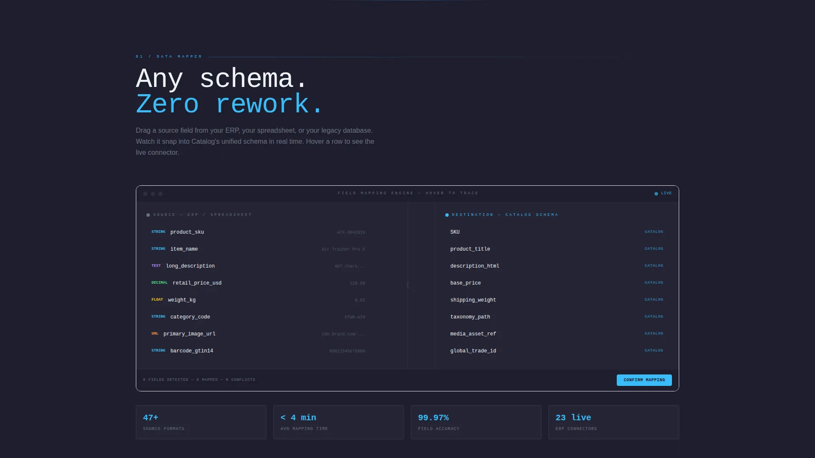Click the LIVE status indicator dot
Screen dimensions: 815x458
pos(656,194)
